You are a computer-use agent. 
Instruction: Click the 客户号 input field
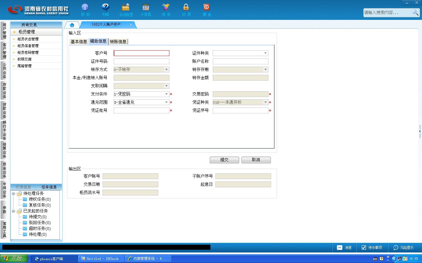(142, 53)
